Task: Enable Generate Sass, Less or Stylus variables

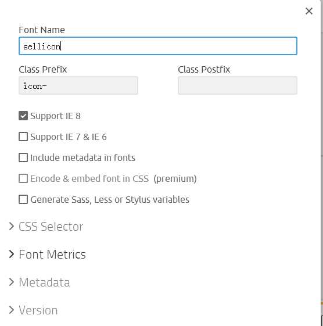Action: (x=23, y=199)
